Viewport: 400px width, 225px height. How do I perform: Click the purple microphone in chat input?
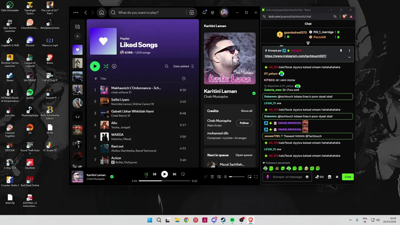(x=267, y=177)
